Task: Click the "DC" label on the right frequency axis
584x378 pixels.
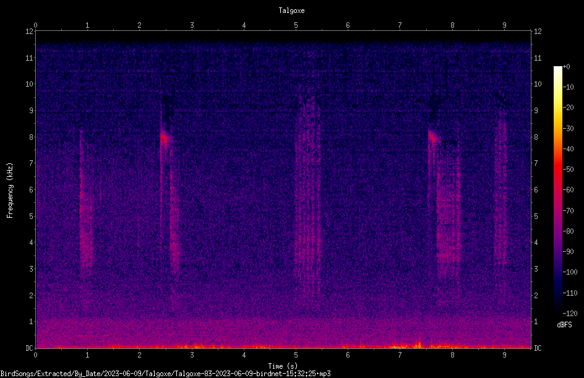Action: tap(538, 348)
